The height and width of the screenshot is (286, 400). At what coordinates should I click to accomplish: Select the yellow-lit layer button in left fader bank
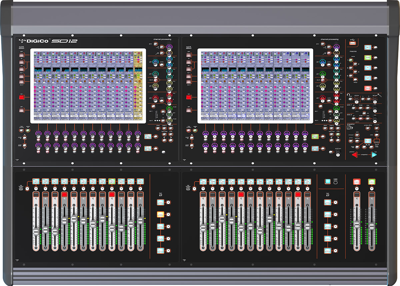(x=161, y=214)
